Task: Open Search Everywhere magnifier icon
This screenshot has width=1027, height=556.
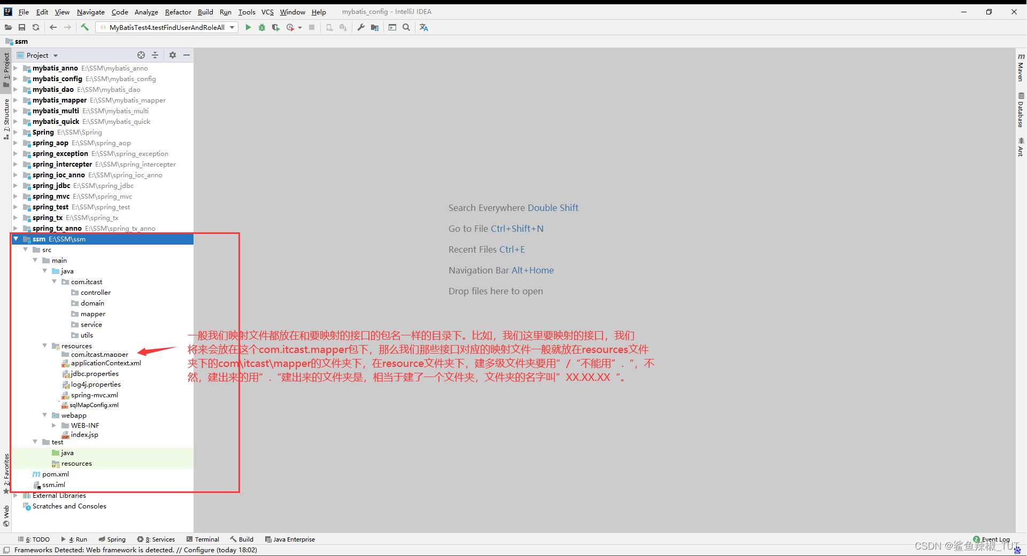Action: 406,27
